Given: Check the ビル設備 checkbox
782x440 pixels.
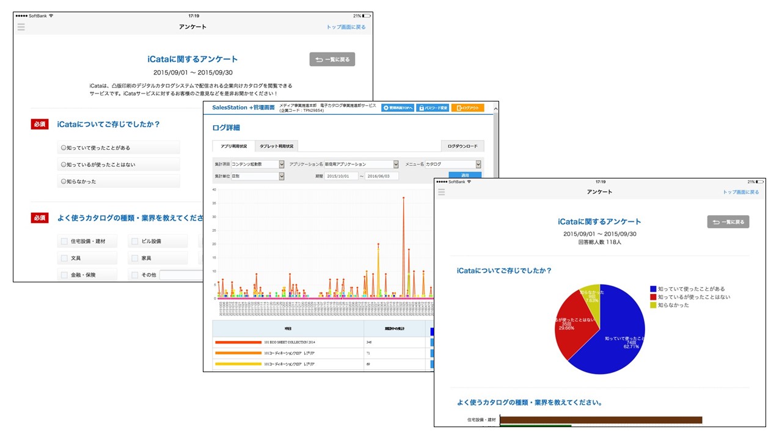Looking at the screenshot, I should click(135, 241).
